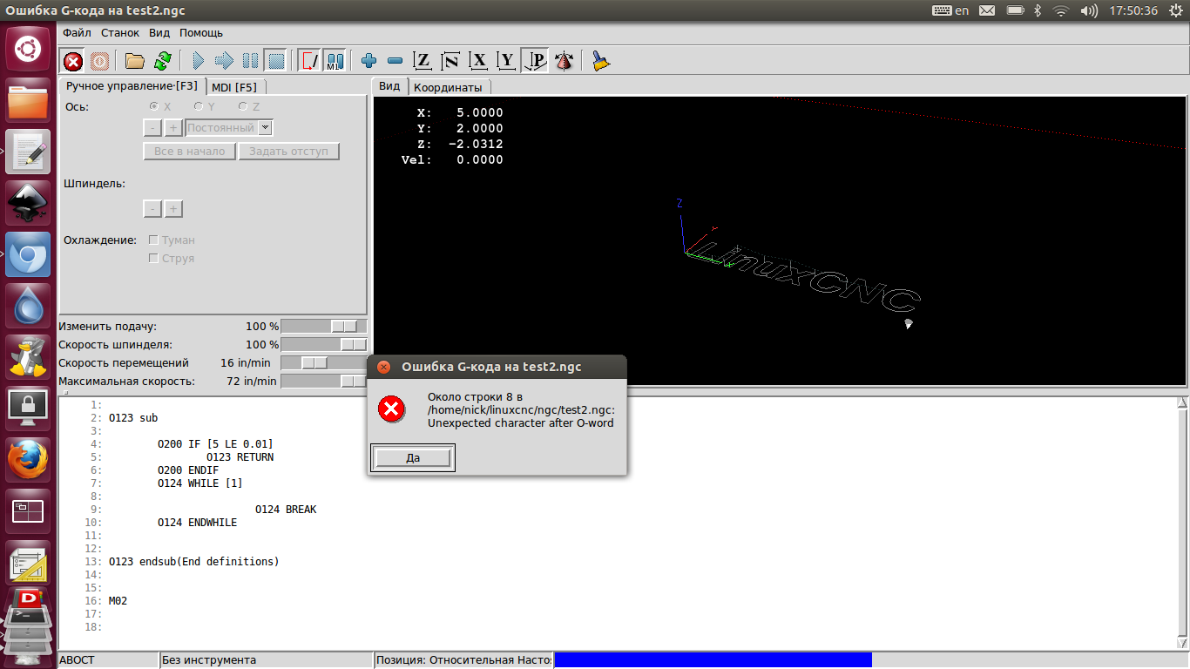
Task: Launch the text editor from the launcher
Action: point(28,152)
